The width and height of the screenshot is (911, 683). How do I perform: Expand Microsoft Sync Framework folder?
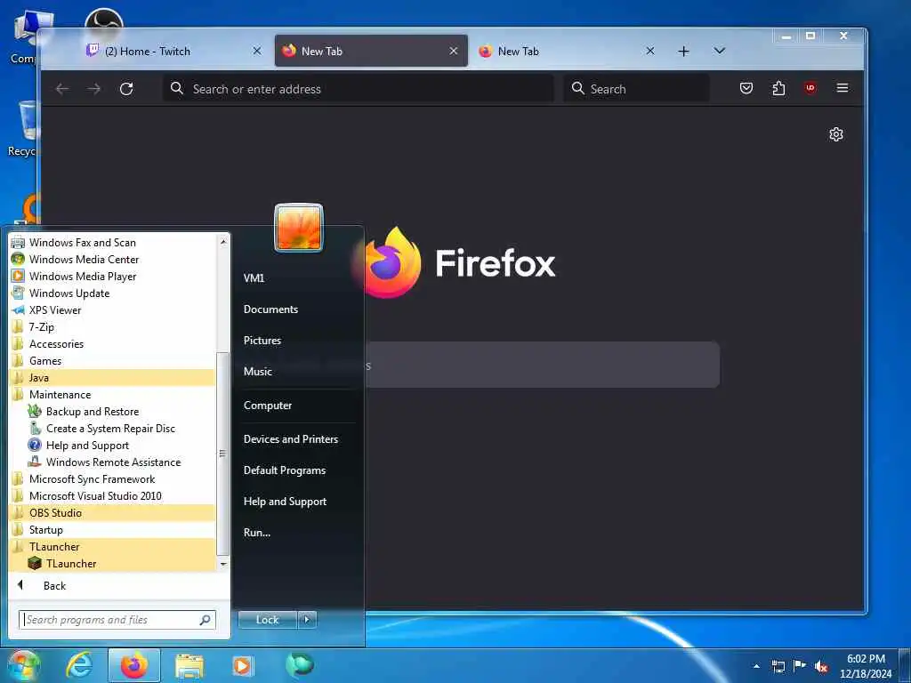click(x=112, y=479)
